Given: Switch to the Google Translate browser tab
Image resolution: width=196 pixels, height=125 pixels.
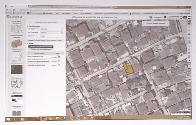Looking at the screenshot, I should click(x=60, y=7).
